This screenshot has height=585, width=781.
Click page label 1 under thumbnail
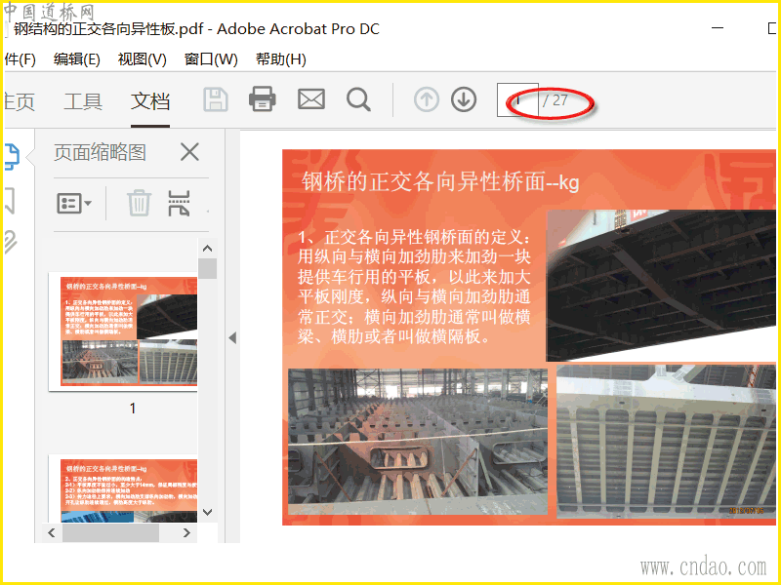coord(133,409)
